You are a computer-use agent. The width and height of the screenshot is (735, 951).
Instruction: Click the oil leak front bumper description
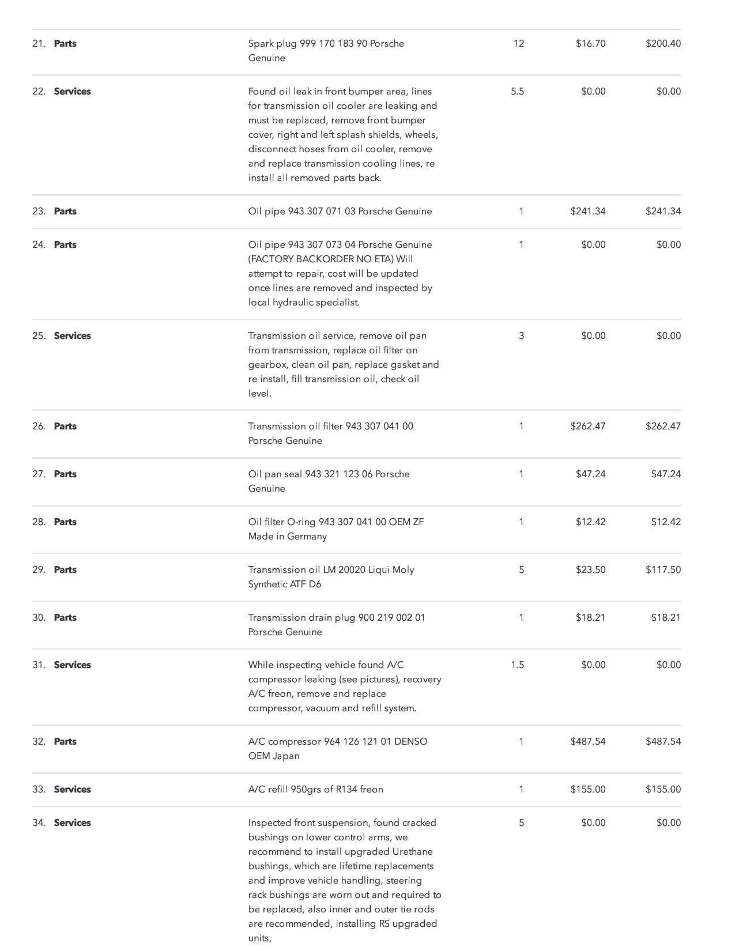pyautogui.click(x=343, y=134)
